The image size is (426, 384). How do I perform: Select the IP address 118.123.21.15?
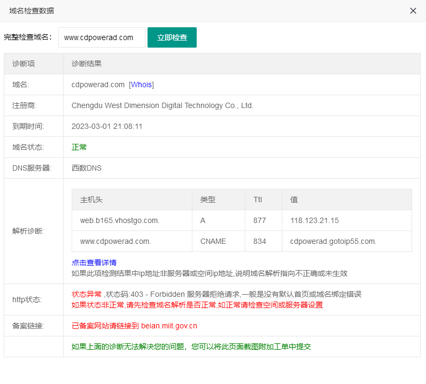pyautogui.click(x=314, y=220)
